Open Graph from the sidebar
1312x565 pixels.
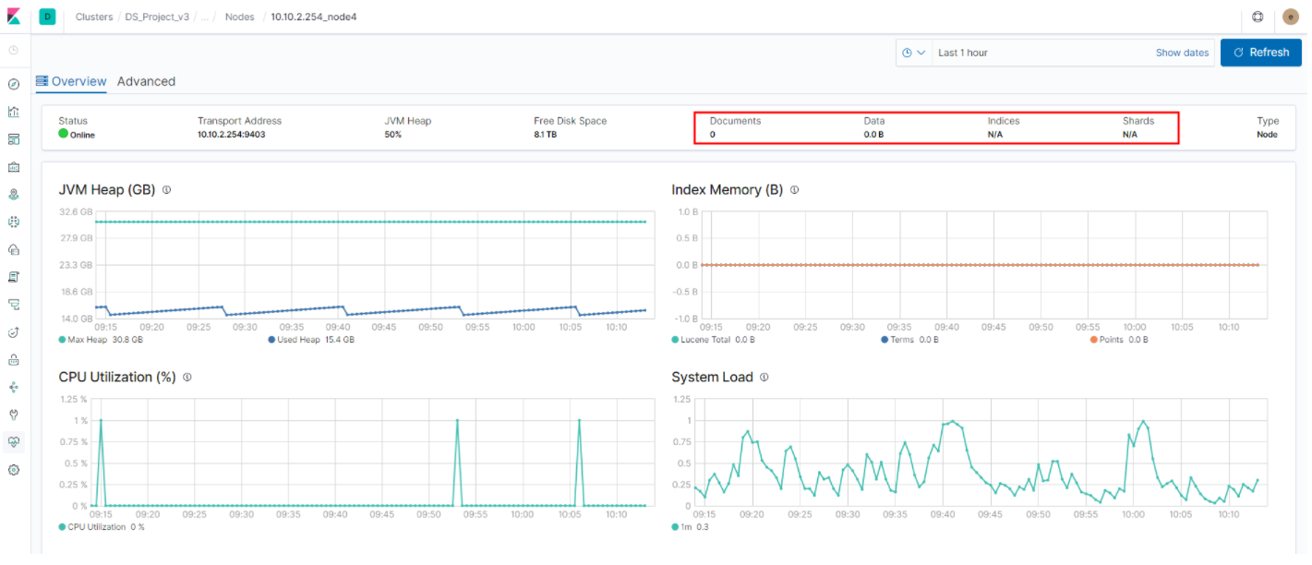(14, 387)
